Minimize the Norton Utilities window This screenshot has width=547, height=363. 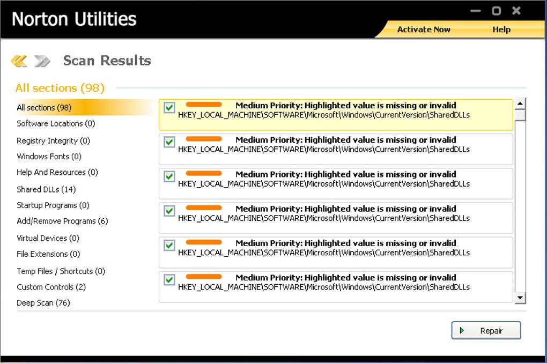click(x=475, y=11)
